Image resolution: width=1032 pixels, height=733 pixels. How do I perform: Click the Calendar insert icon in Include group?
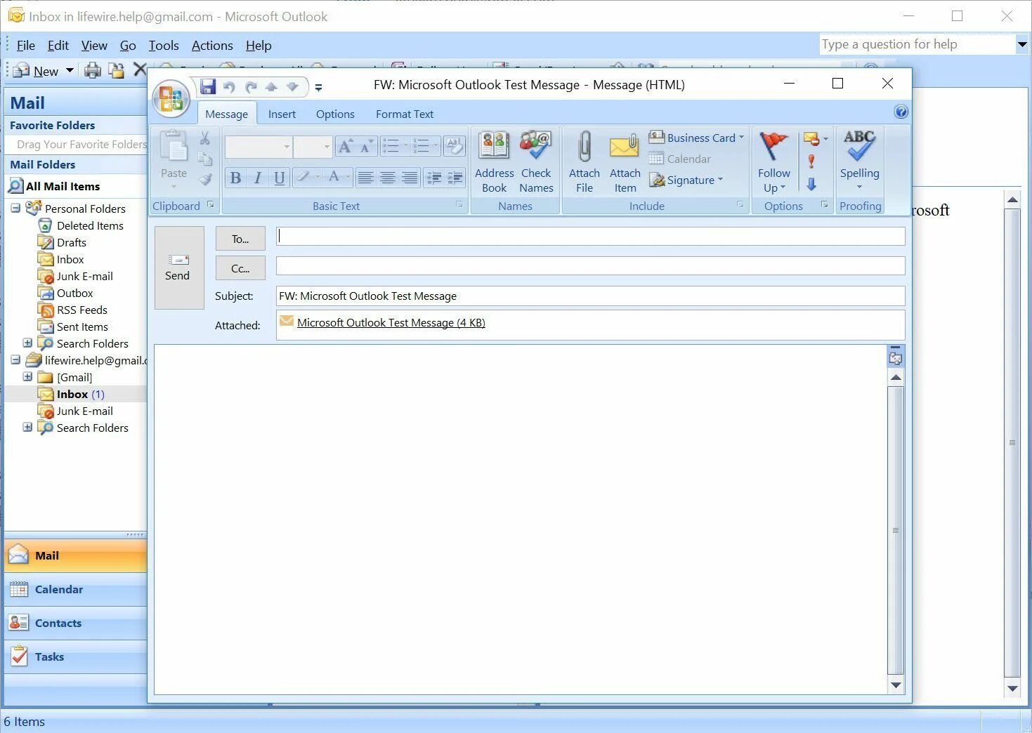tap(680, 159)
